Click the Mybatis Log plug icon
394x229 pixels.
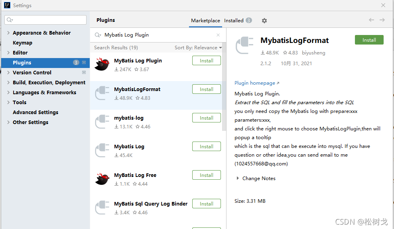click(102, 150)
